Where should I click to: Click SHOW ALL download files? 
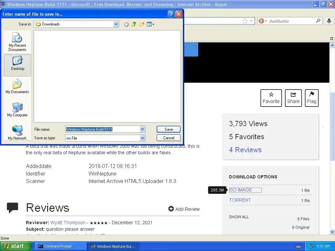(x=239, y=217)
